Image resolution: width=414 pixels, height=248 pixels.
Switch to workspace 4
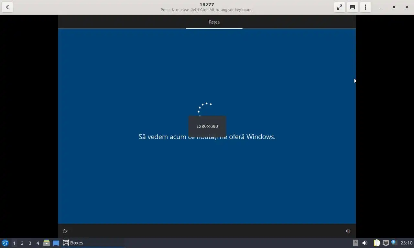(x=38, y=243)
